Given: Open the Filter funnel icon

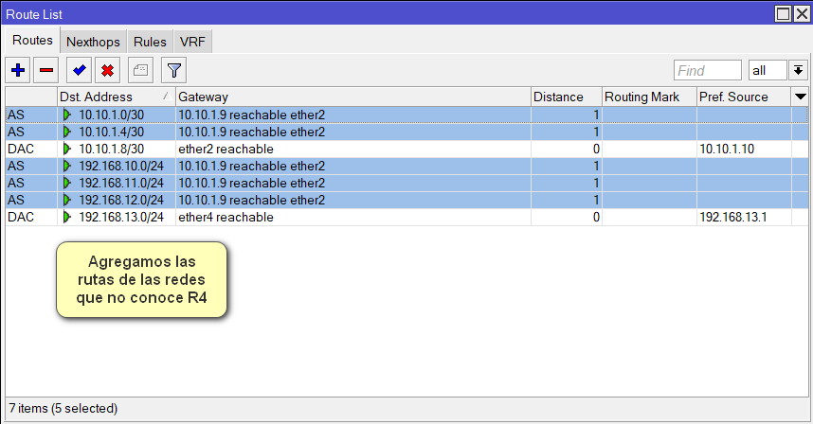Looking at the screenshot, I should (173, 70).
